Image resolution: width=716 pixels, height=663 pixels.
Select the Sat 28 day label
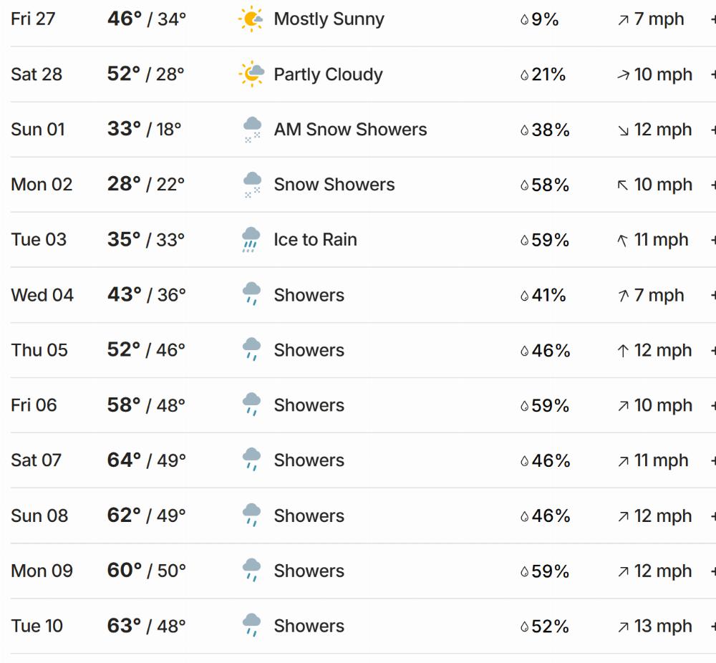click(37, 74)
